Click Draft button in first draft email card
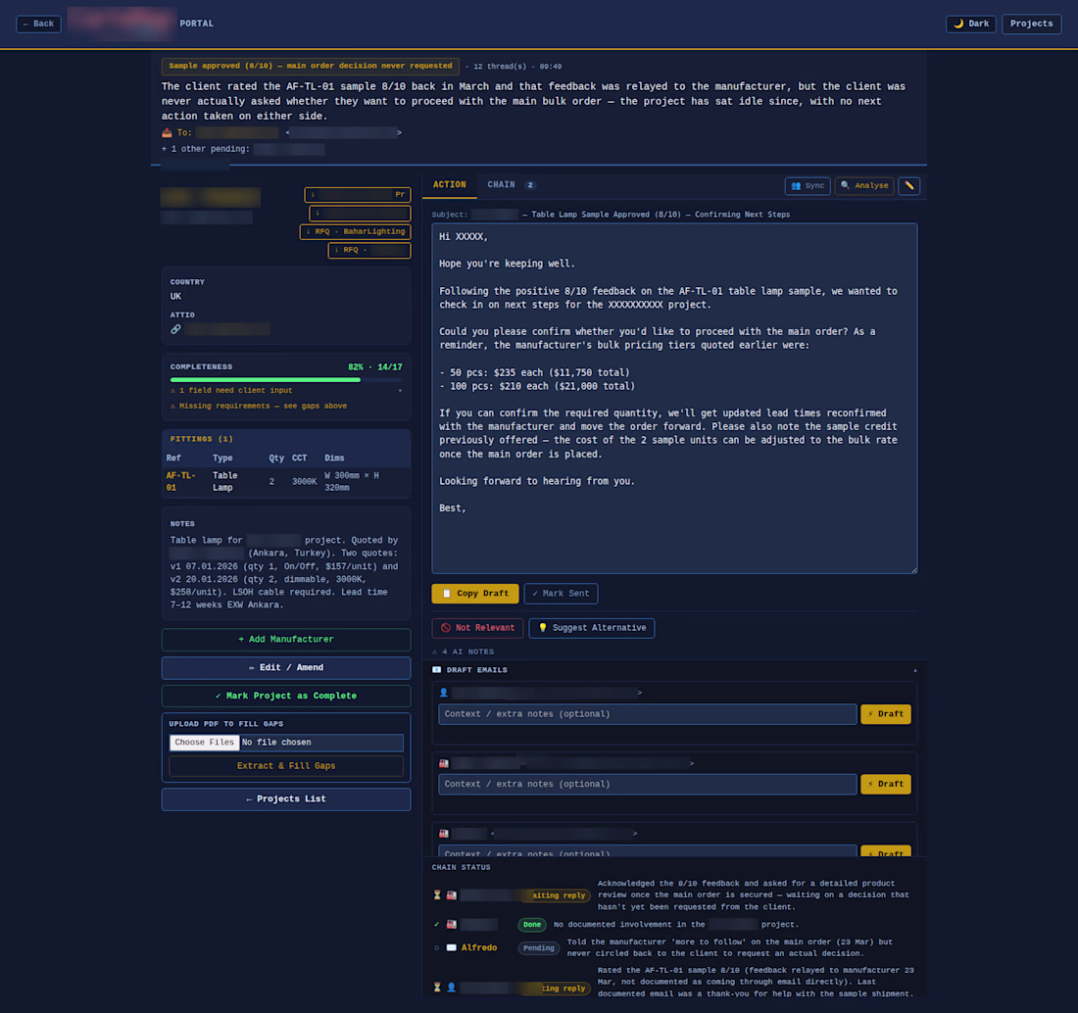Viewport: 1078px width, 1013px height. (x=886, y=714)
